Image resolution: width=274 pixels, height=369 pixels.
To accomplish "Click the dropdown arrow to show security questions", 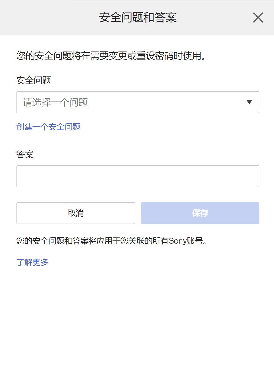I will click(249, 102).
